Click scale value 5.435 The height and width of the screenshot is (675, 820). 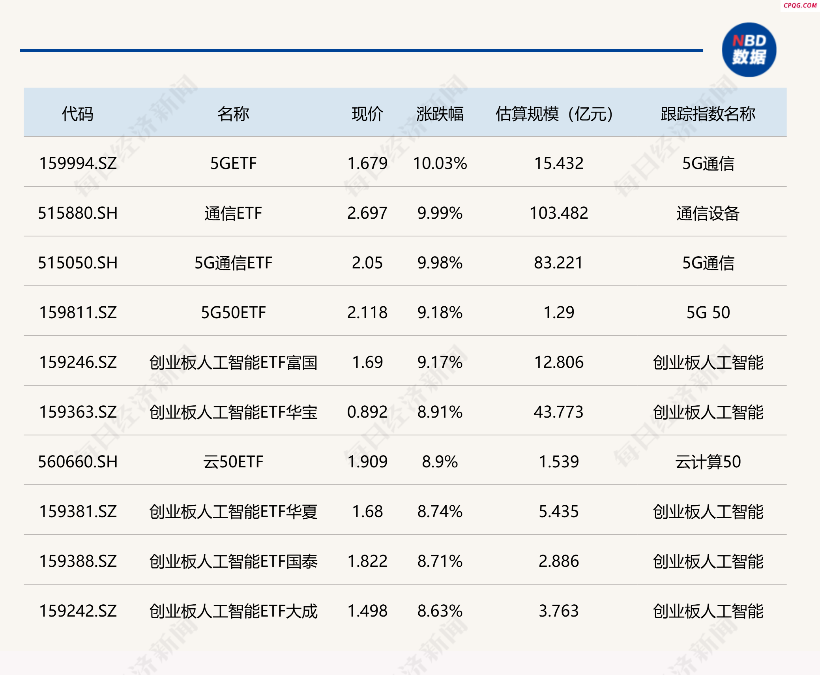pyautogui.click(x=559, y=512)
